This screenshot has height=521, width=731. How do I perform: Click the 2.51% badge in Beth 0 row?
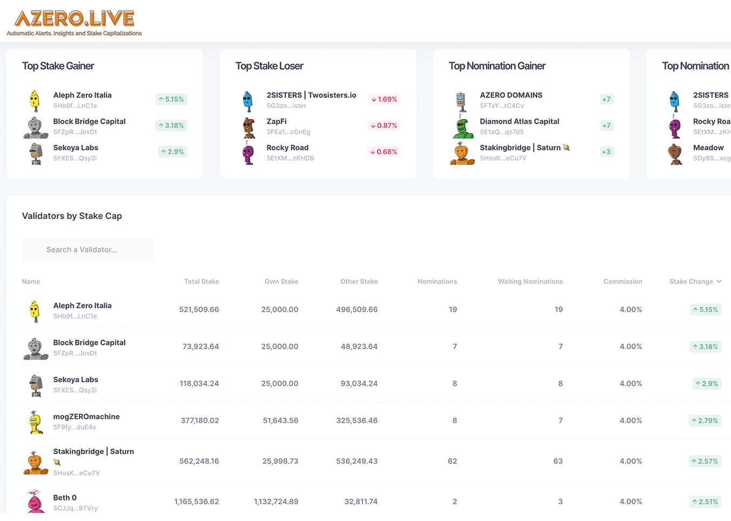pyautogui.click(x=706, y=502)
